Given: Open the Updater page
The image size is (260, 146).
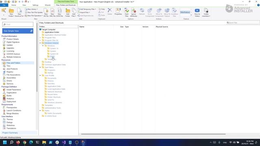Looking at the screenshot, I should tap(9, 45).
